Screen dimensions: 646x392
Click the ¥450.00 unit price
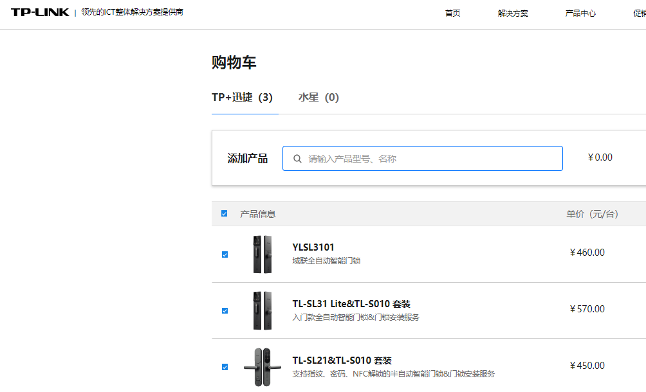coord(587,366)
